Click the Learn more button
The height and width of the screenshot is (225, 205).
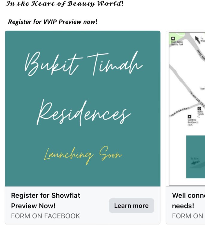click(x=131, y=205)
